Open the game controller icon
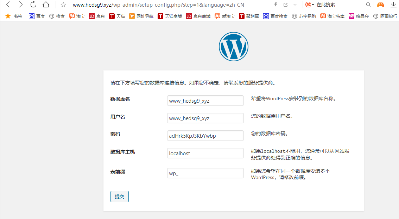This screenshot has width=399, height=219. pyautogui.click(x=380, y=5)
